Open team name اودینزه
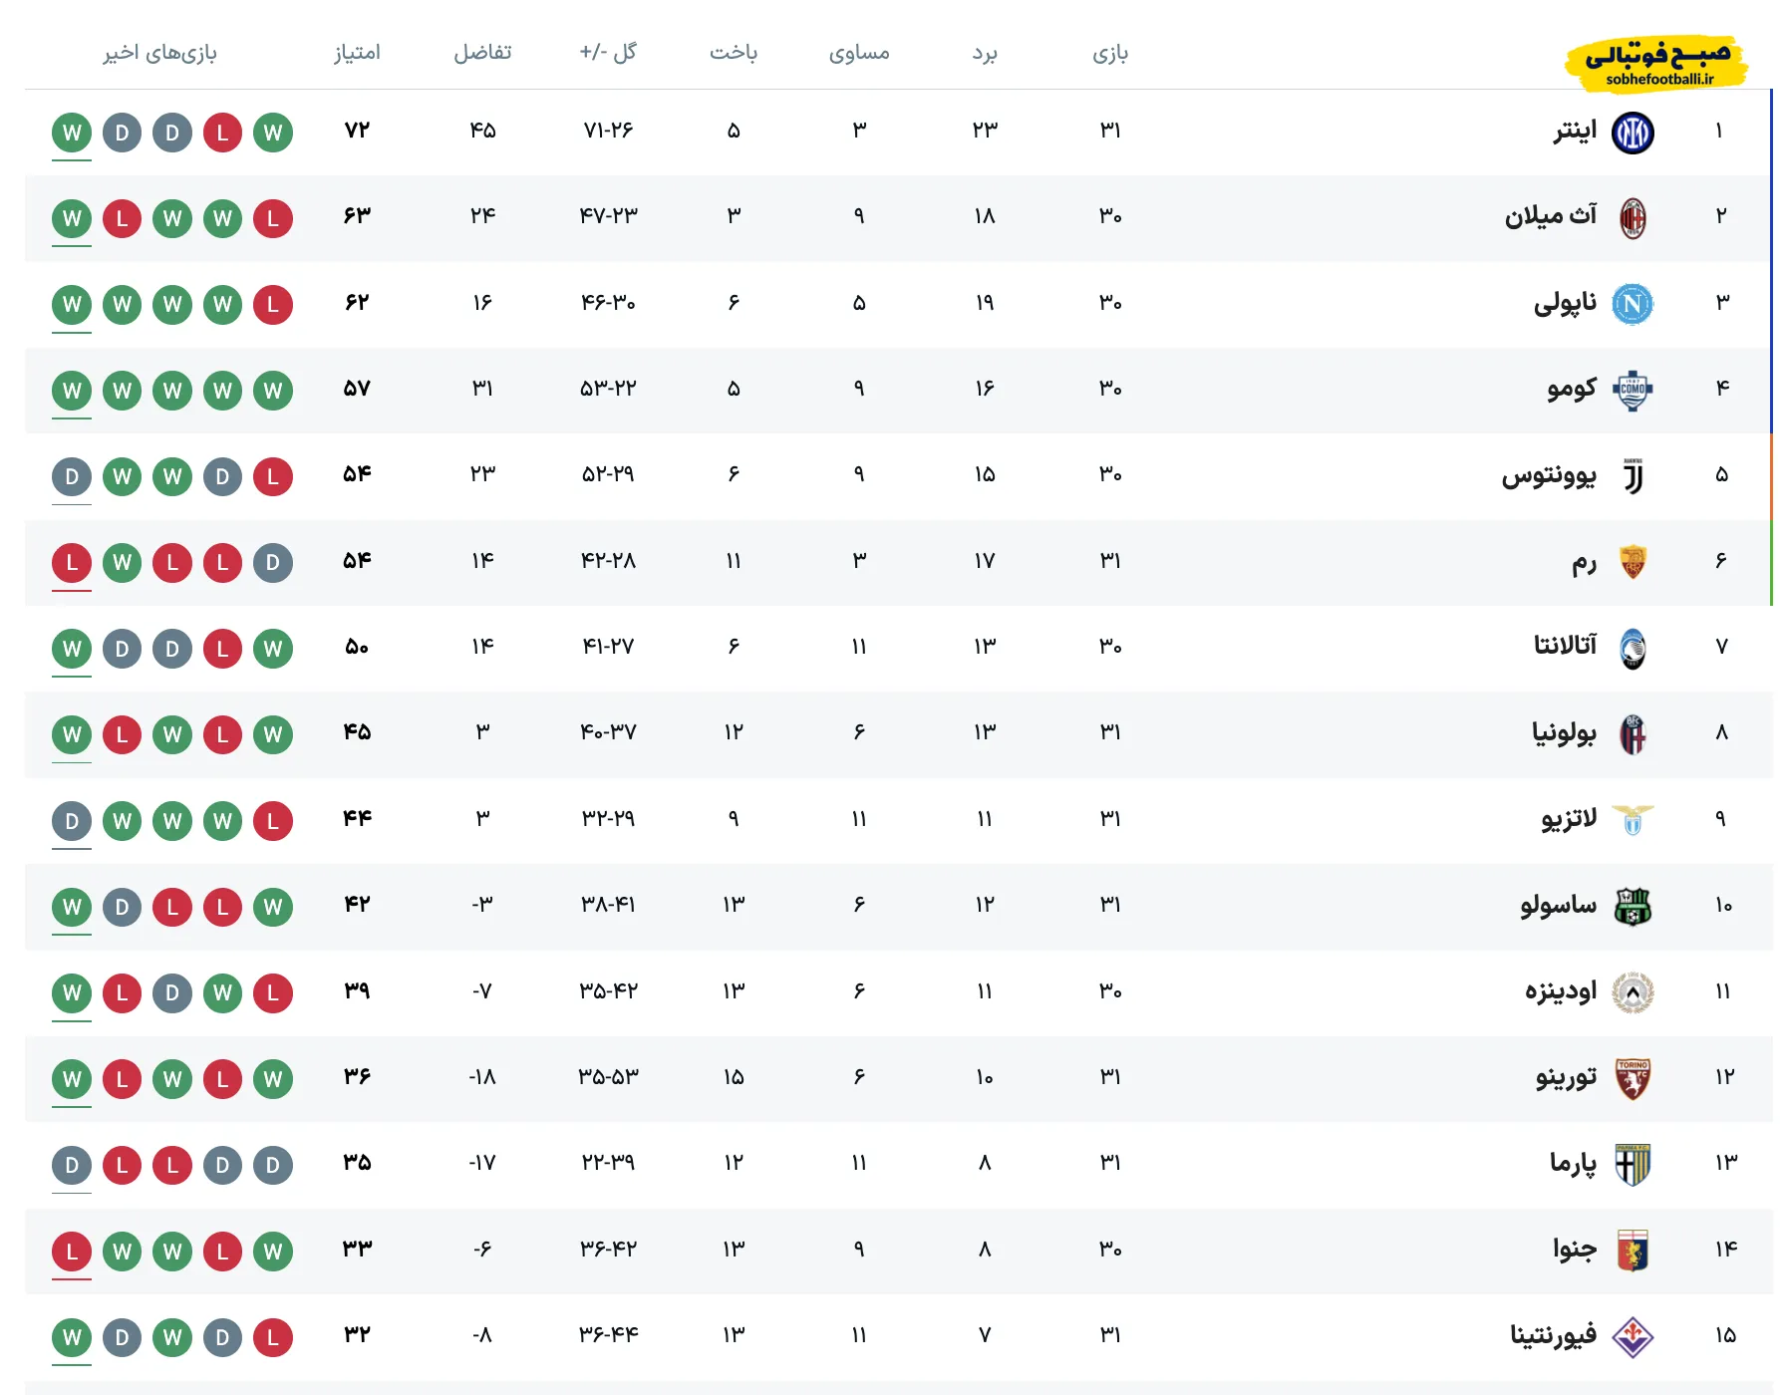Screen dimensions: 1780x1395 pos(1561,990)
